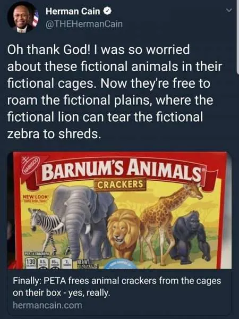
Task: Click the scrollbar on the right edge
Action: pyautogui.click(x=238, y=37)
